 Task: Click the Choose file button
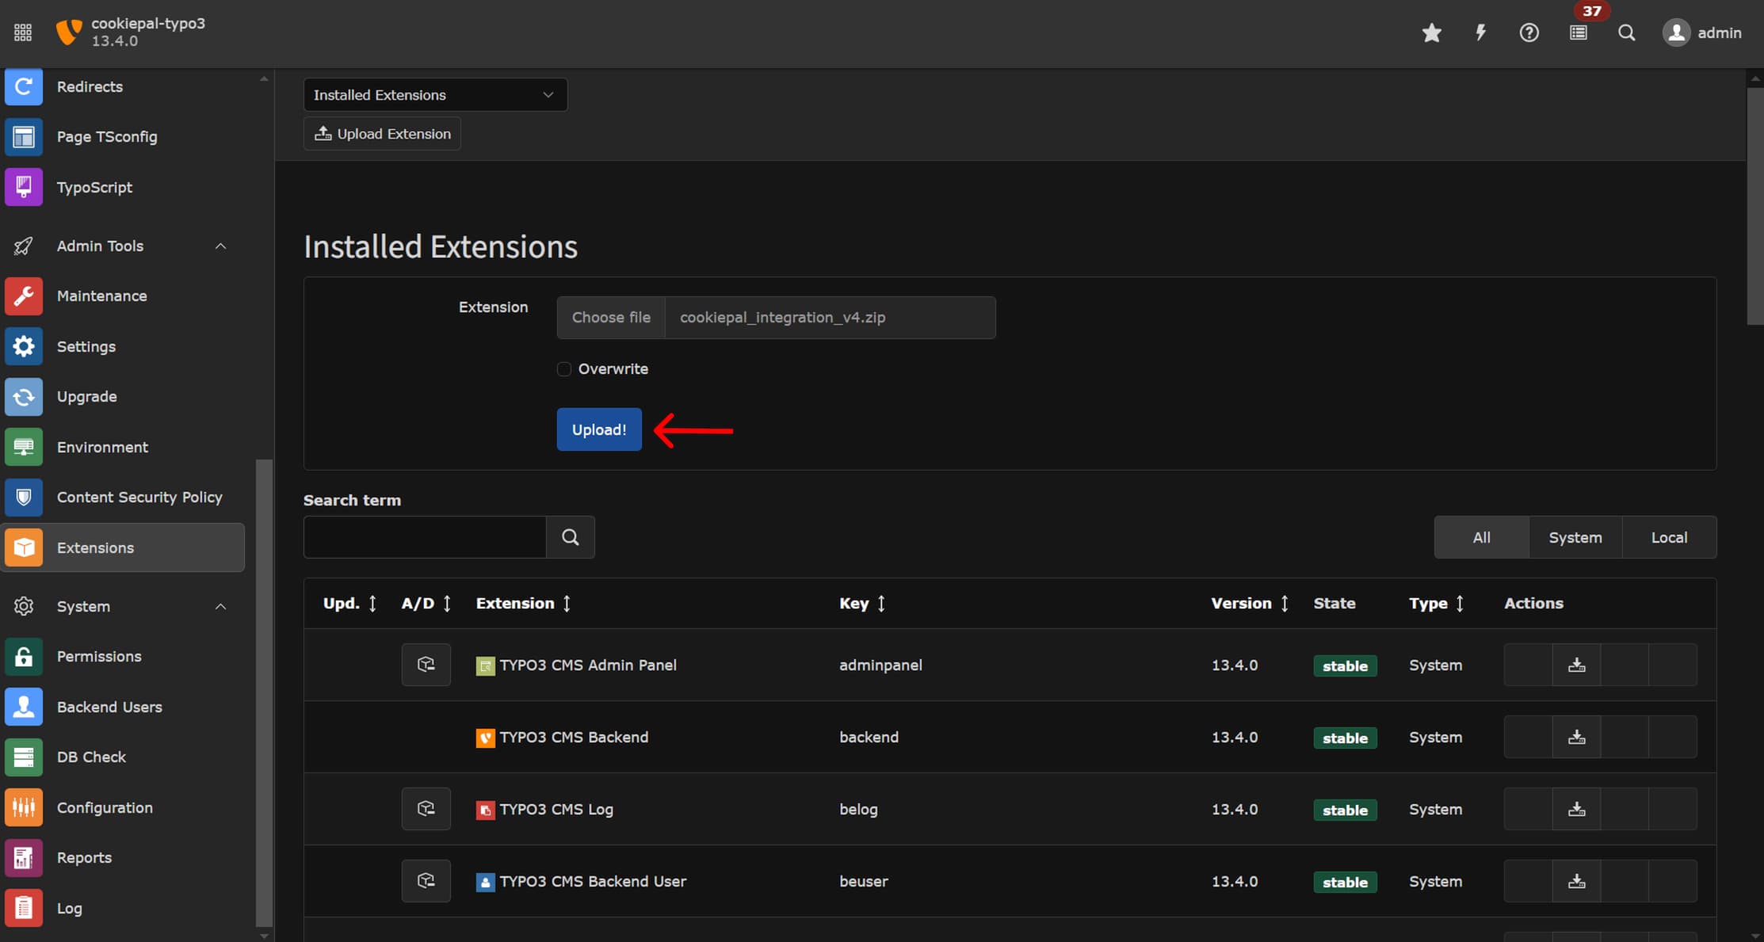coord(611,318)
